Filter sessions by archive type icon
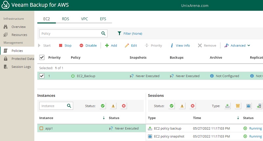Viewport: 263px width, 141px height. coord(238,106)
